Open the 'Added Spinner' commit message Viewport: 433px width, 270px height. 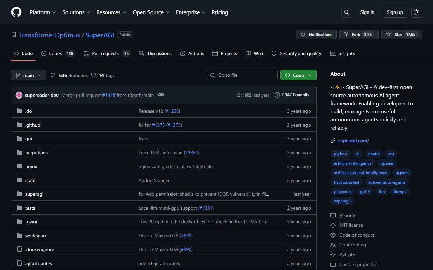154,180
